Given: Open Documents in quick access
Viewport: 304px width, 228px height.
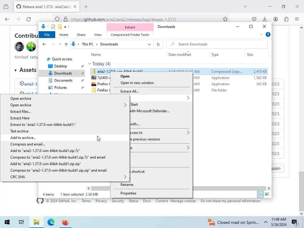Looking at the screenshot, I should pos(63,80).
